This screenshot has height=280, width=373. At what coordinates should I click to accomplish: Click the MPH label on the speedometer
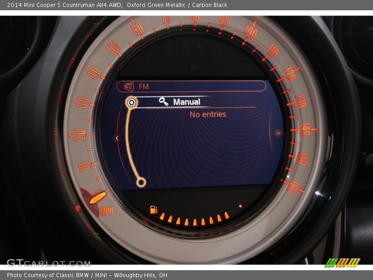click(x=107, y=211)
